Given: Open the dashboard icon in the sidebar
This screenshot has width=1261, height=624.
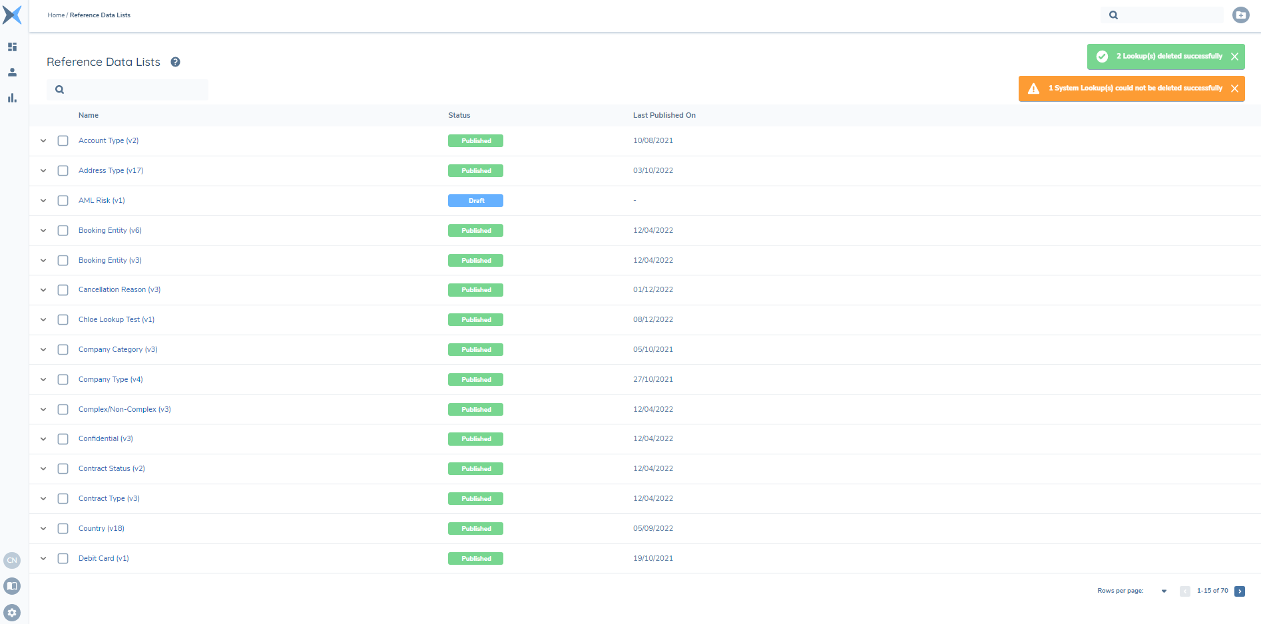Looking at the screenshot, I should 12,47.
